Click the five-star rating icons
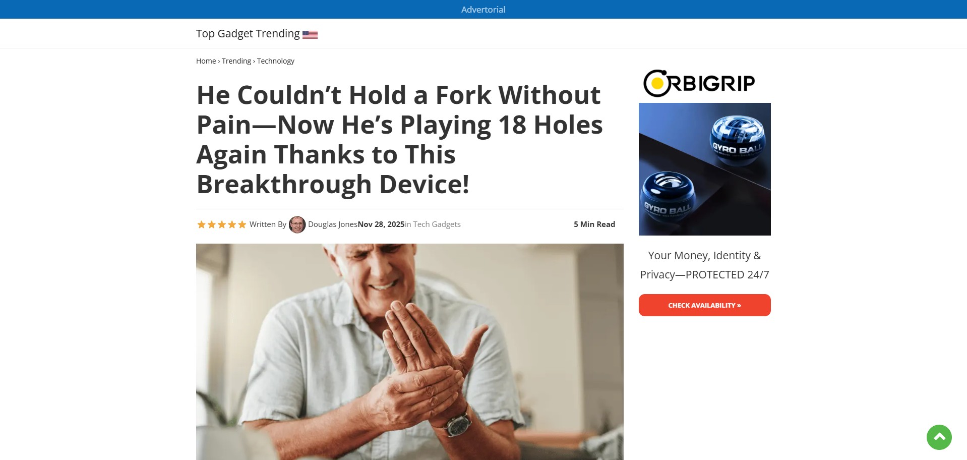The height and width of the screenshot is (460, 967). pyautogui.click(x=222, y=224)
